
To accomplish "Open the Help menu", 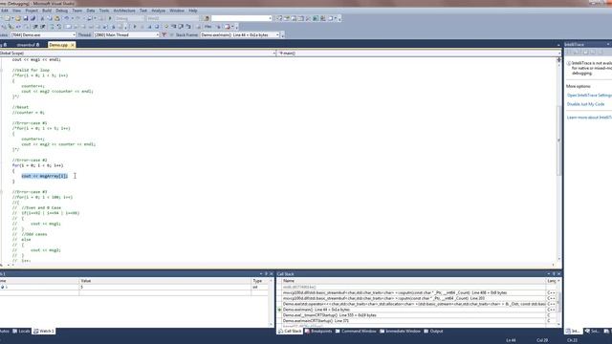I will pyautogui.click(x=193, y=11).
